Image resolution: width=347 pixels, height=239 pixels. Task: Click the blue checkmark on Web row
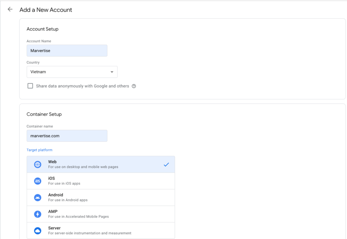(x=166, y=164)
